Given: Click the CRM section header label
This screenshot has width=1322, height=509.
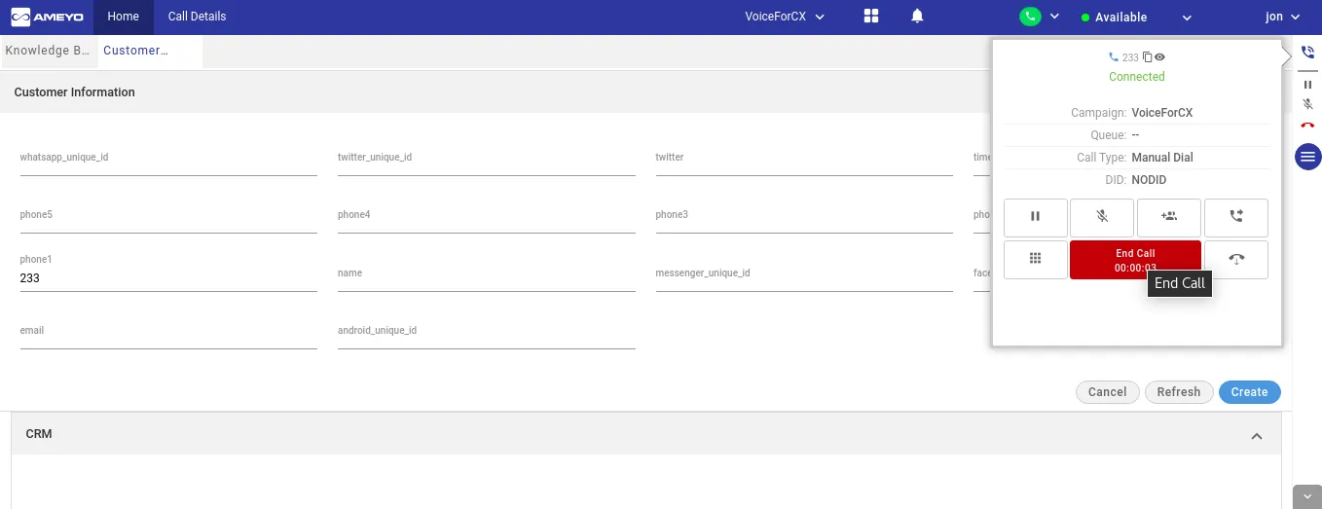Looking at the screenshot, I should tap(39, 433).
